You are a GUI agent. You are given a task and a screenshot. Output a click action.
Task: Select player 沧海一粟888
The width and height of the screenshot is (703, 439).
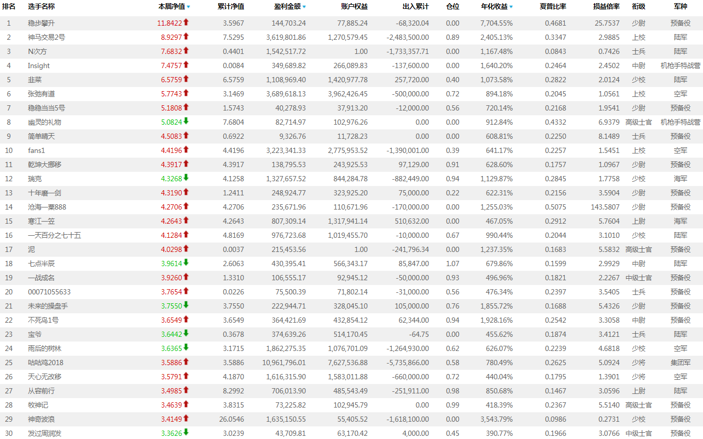pos(47,207)
